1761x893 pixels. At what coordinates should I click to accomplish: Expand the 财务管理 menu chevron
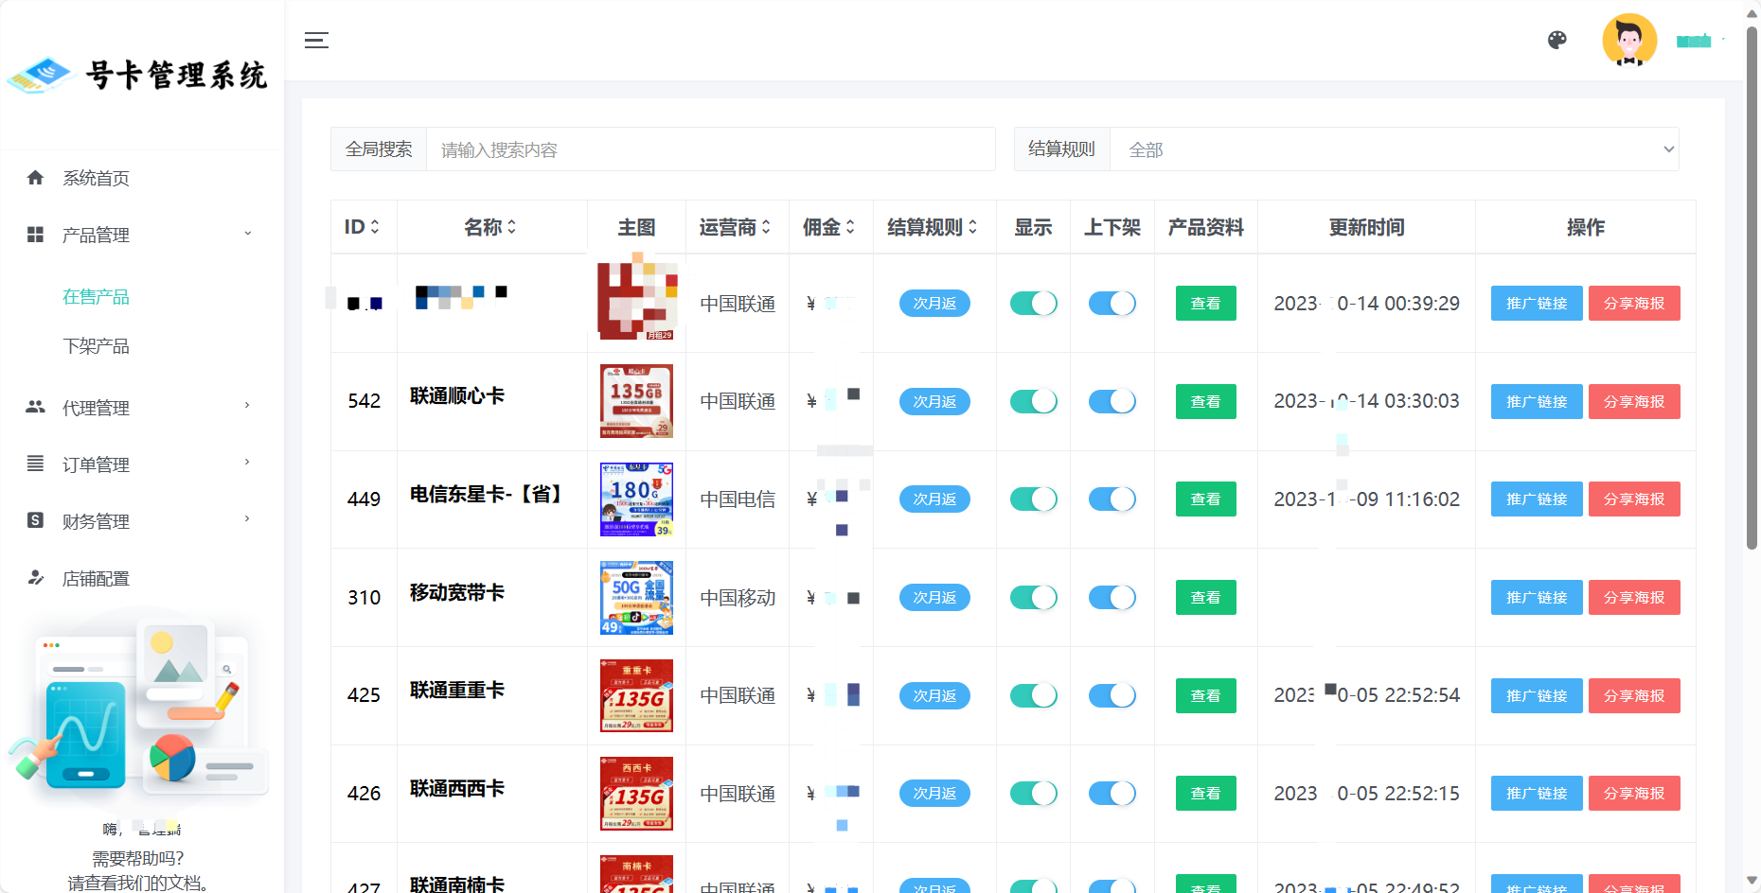coord(248,519)
